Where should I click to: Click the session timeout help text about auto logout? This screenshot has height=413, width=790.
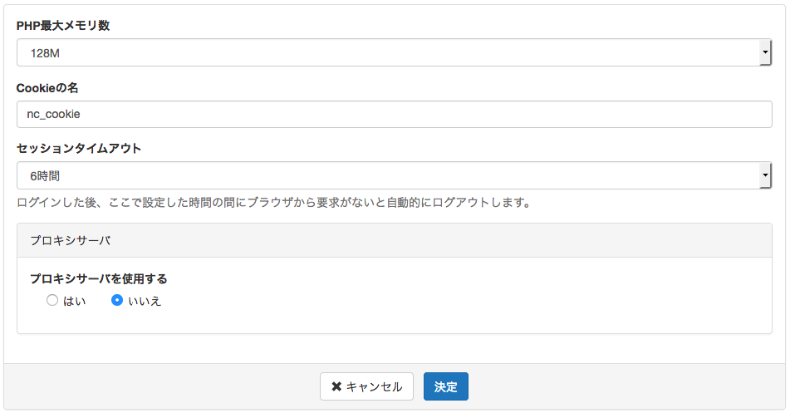click(x=275, y=203)
